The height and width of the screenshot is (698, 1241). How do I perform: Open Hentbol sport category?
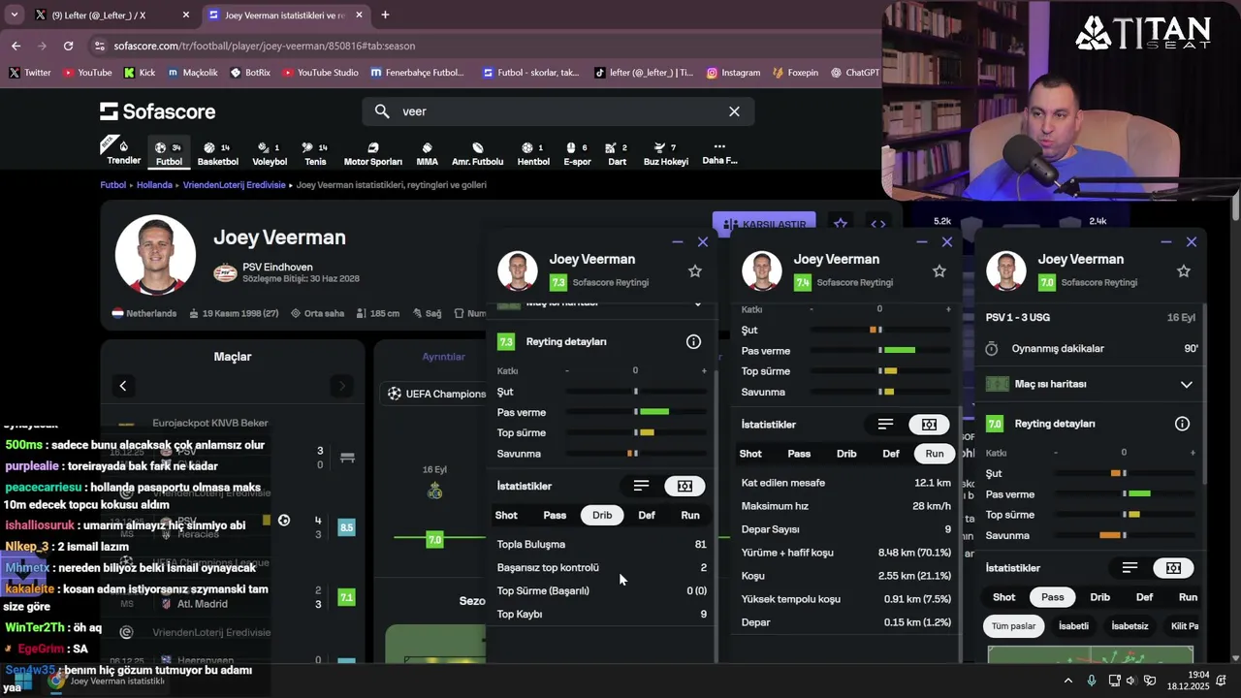(x=533, y=154)
